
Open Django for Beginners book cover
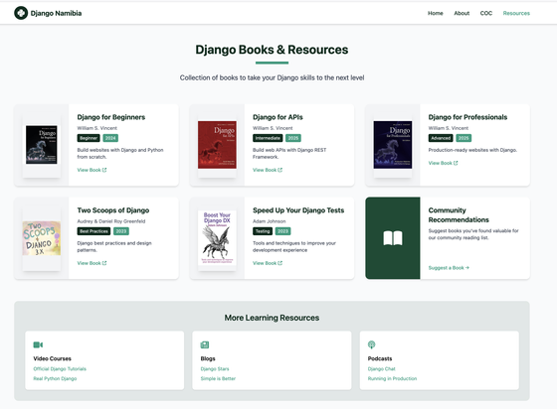click(x=42, y=145)
